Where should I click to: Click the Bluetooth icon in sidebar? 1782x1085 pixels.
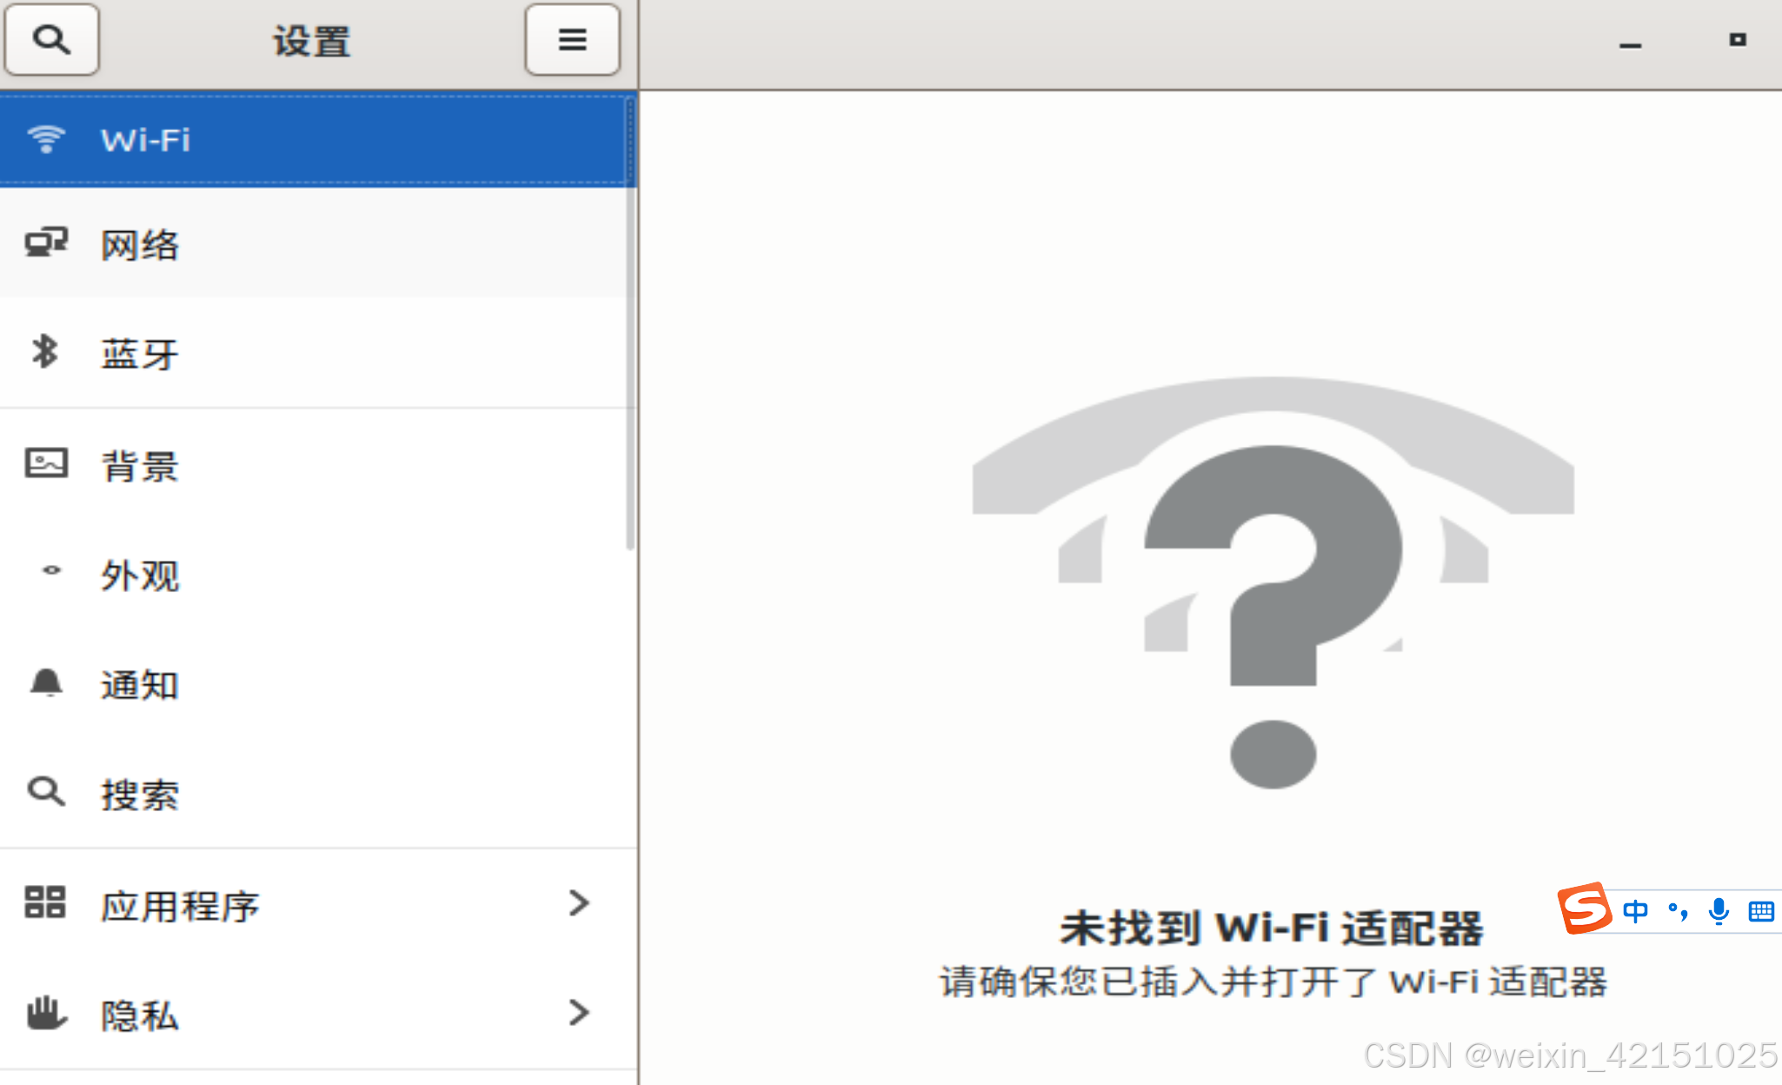tap(44, 352)
